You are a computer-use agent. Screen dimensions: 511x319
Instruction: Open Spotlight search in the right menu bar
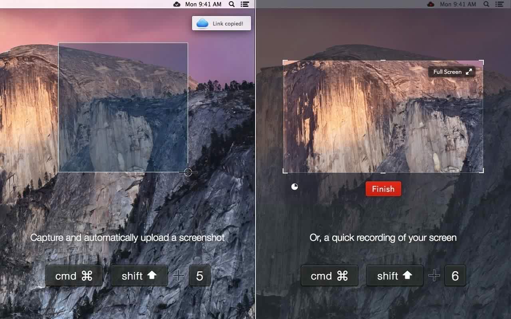[x=486, y=4]
